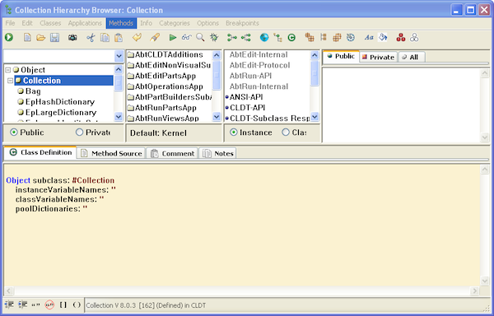Click the new file page icon
The height and width of the screenshot is (316, 494).
pos(27,38)
